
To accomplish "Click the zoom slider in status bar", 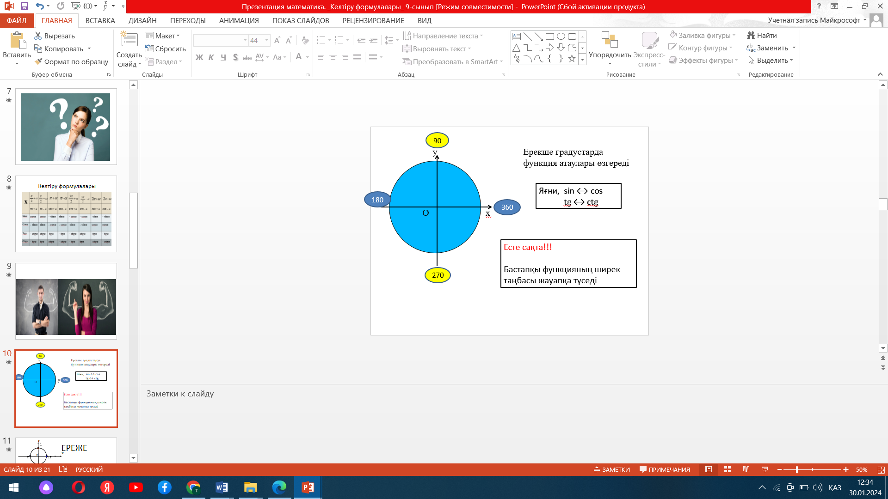I will 797,469.
